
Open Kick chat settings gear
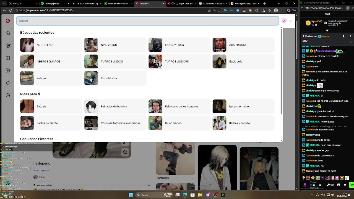(345, 185)
